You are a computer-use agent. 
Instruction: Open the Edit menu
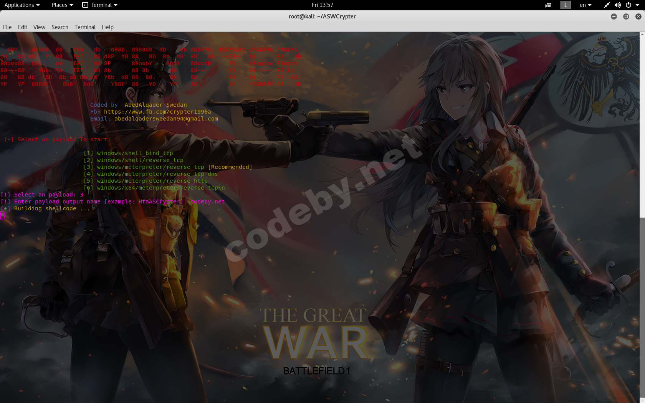[23, 27]
